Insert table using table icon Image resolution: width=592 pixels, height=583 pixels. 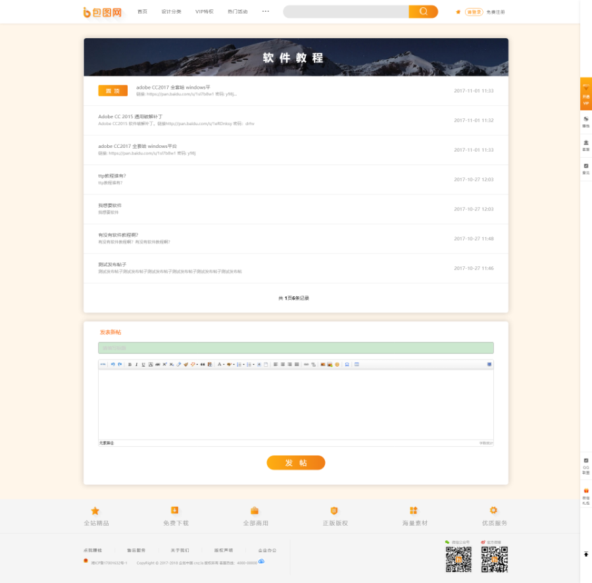pos(357,365)
